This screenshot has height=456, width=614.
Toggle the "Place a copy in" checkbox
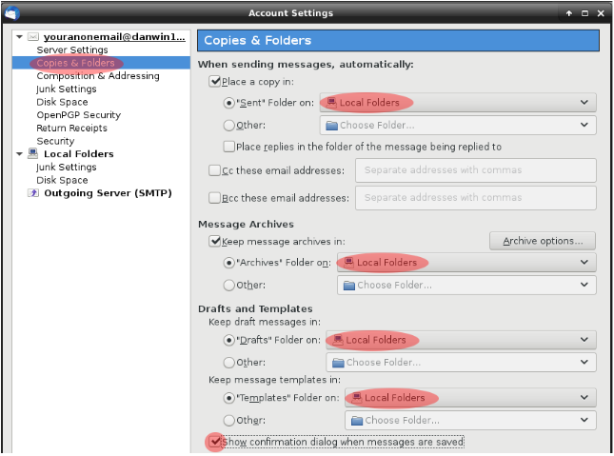[214, 82]
